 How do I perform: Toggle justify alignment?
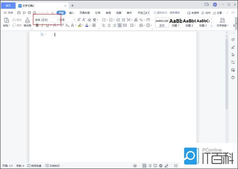[120, 25]
